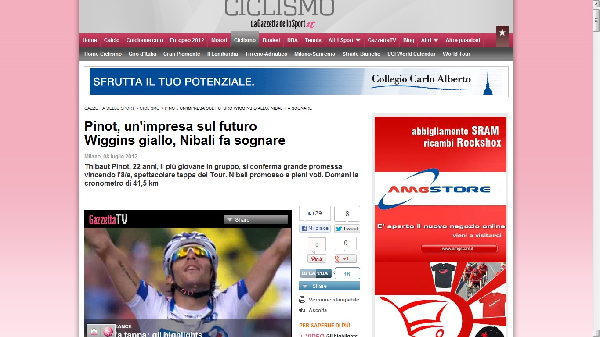Follow the CICLISMO breadcrumb link

point(150,108)
